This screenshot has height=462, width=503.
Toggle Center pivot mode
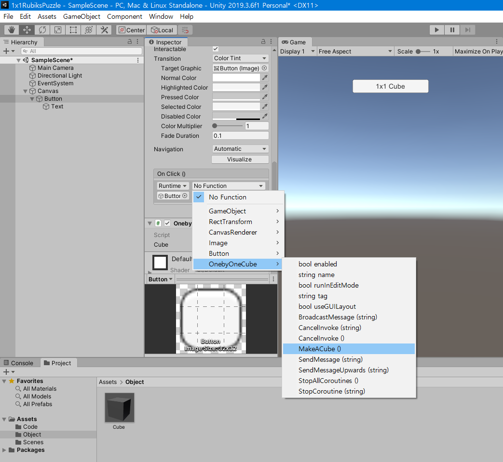[x=131, y=30]
